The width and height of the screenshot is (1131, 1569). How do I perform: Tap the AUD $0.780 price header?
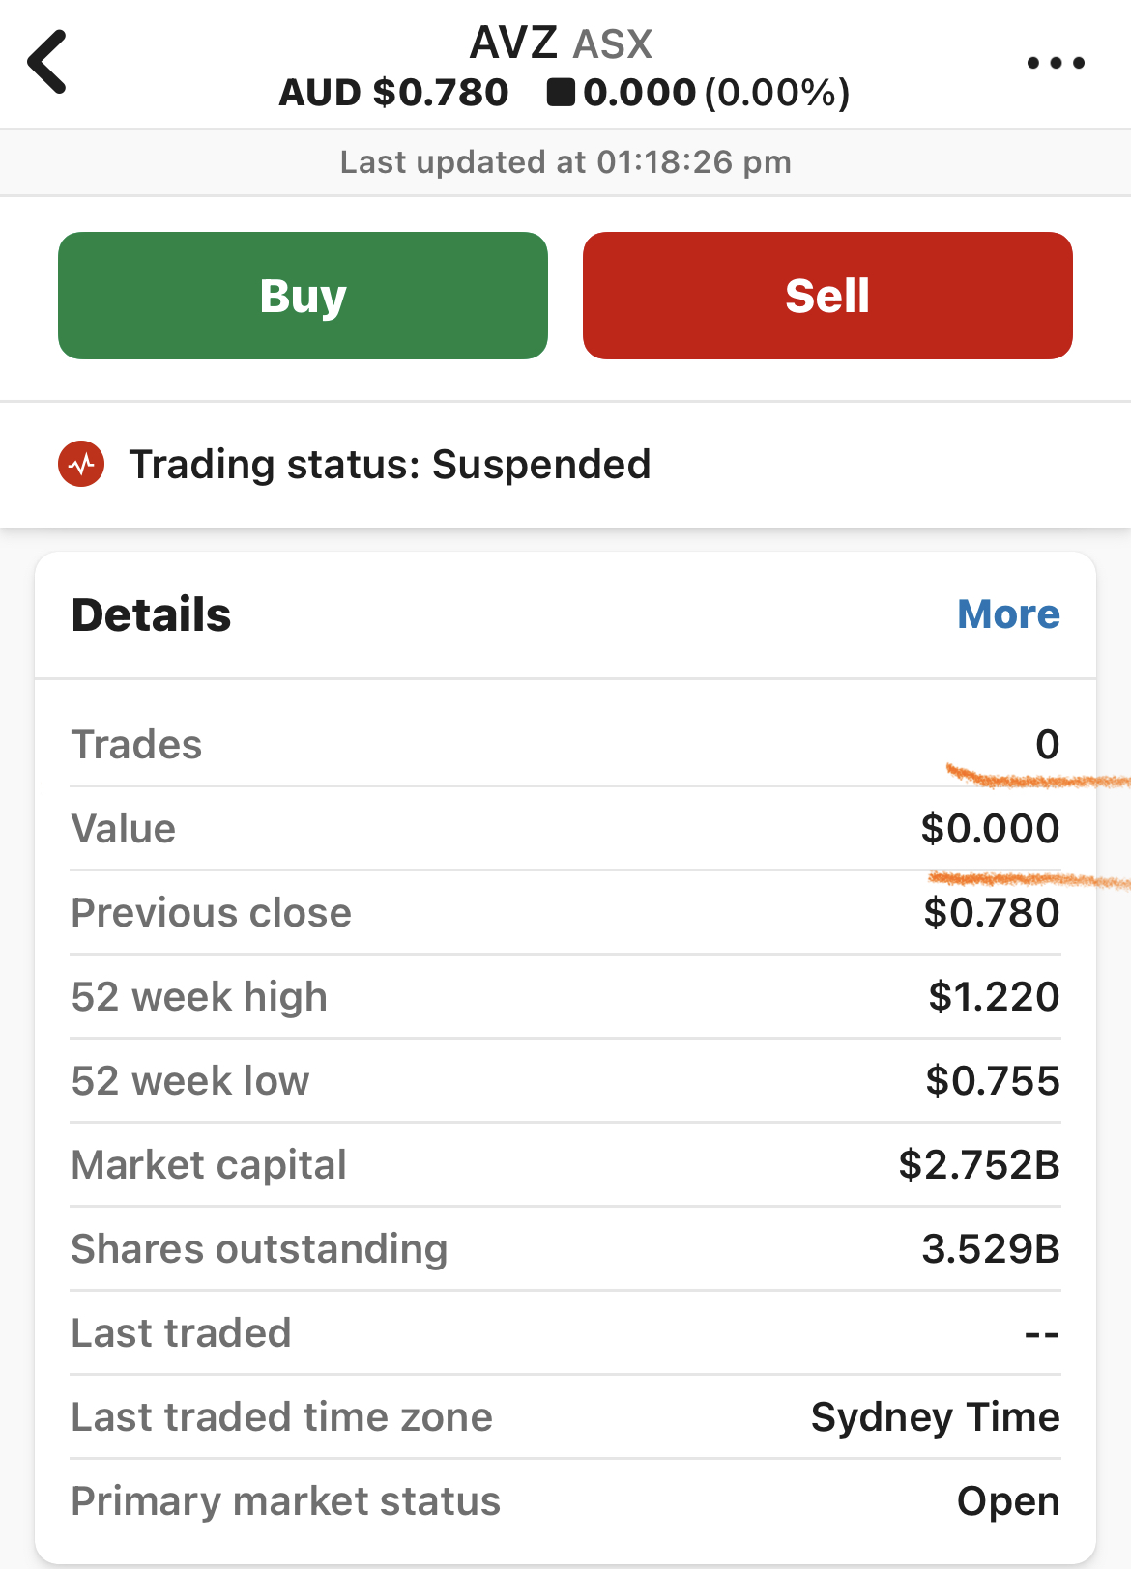(393, 93)
